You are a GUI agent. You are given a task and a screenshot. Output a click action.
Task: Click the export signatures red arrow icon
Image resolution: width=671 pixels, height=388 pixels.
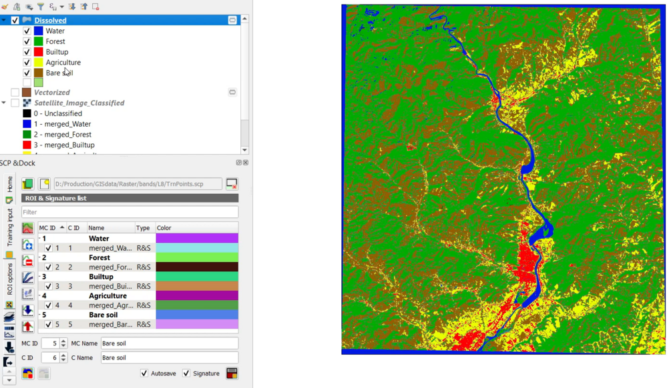point(28,327)
